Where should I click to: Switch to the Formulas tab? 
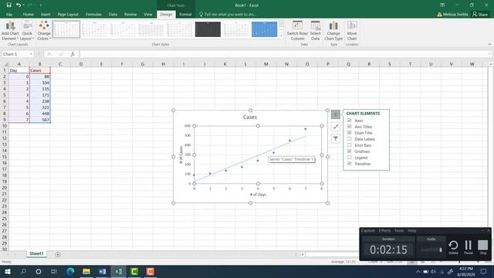[x=93, y=15]
